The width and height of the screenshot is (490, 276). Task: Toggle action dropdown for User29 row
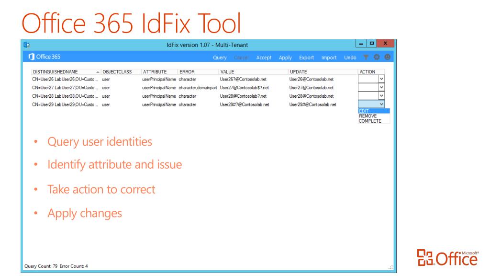point(381,104)
